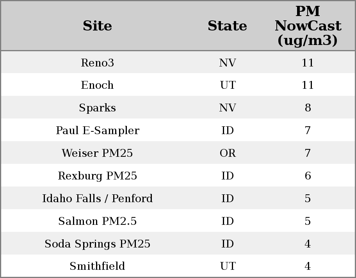
Task: Click the Weiser PM25 site name
Action: tap(97, 153)
